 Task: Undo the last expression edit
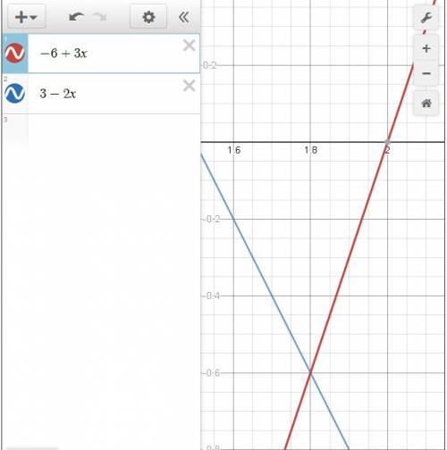76,17
